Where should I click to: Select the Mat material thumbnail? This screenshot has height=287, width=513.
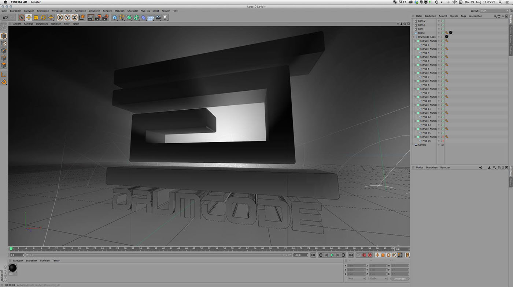click(x=12, y=269)
